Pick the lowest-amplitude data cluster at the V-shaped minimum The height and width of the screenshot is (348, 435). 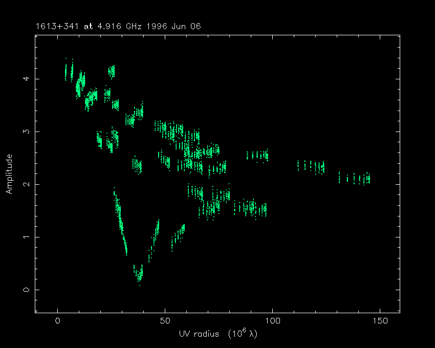pos(139,274)
